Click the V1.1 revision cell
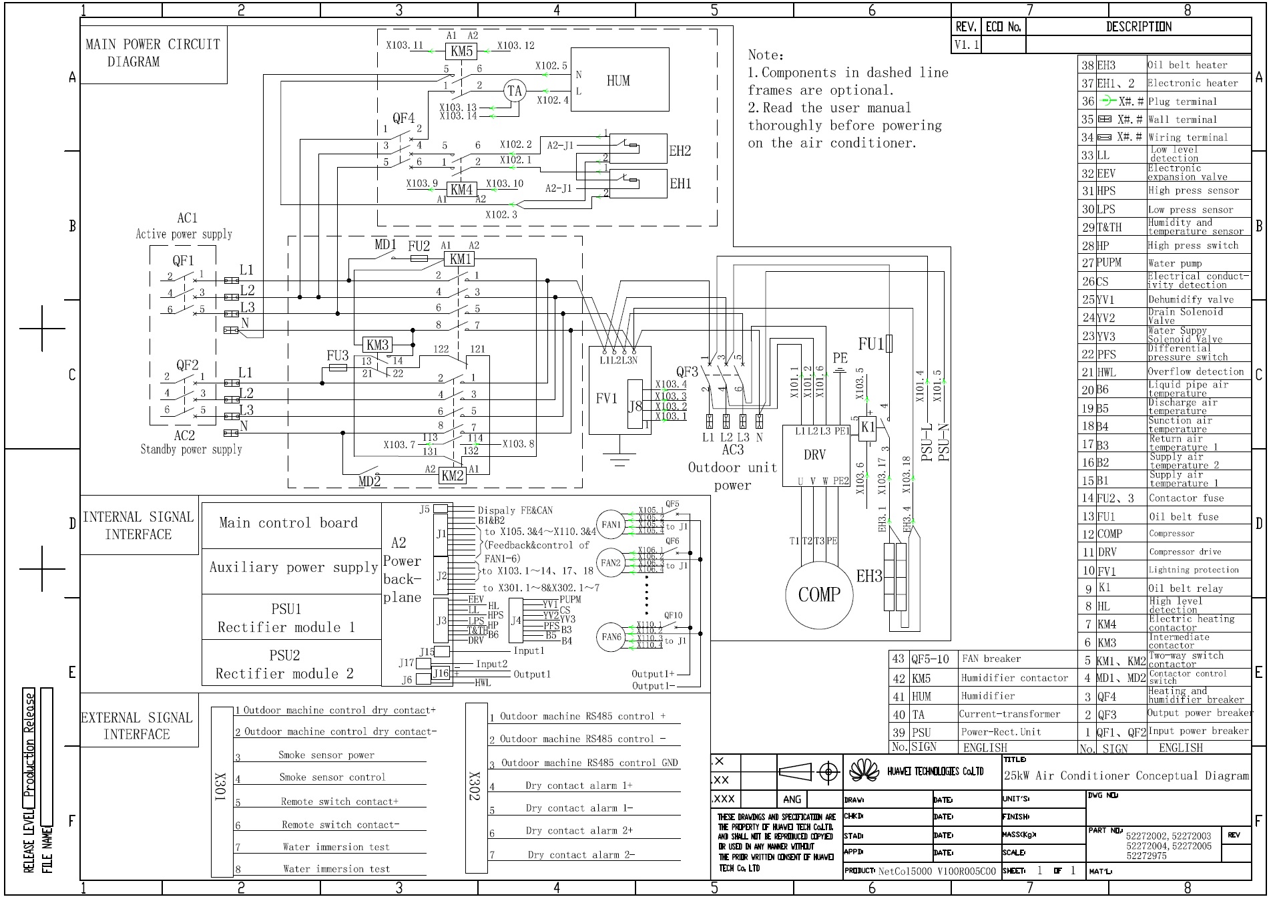 coord(966,45)
